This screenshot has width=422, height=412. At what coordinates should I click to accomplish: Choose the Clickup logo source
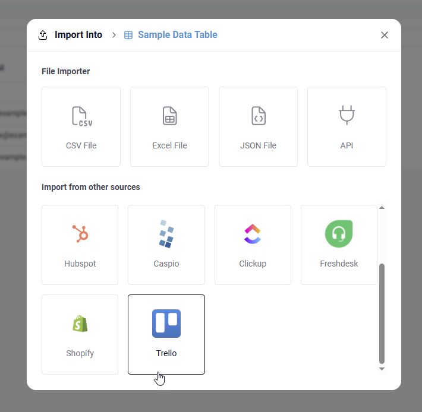pyautogui.click(x=253, y=234)
